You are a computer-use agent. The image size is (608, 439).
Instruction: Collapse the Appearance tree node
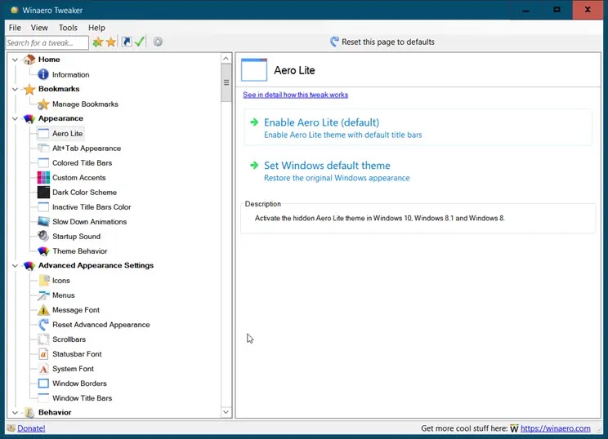[x=15, y=118]
